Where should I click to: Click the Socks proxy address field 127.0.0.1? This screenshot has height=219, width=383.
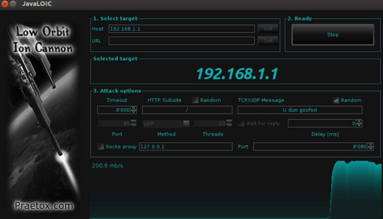186,146
